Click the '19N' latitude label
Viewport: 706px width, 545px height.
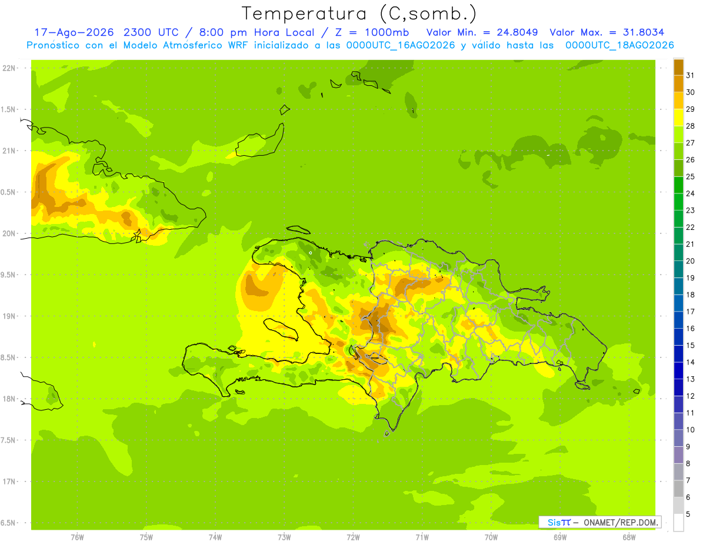tap(10, 316)
